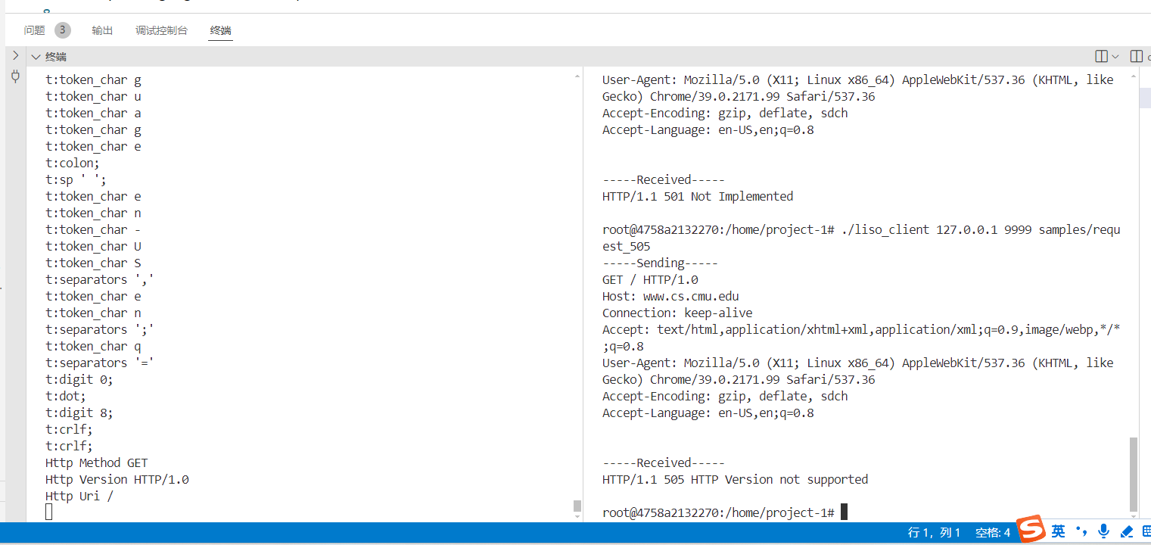This screenshot has width=1151, height=545.
Task: Click the right terminal's scrollbar thumb
Action: 1133,474
